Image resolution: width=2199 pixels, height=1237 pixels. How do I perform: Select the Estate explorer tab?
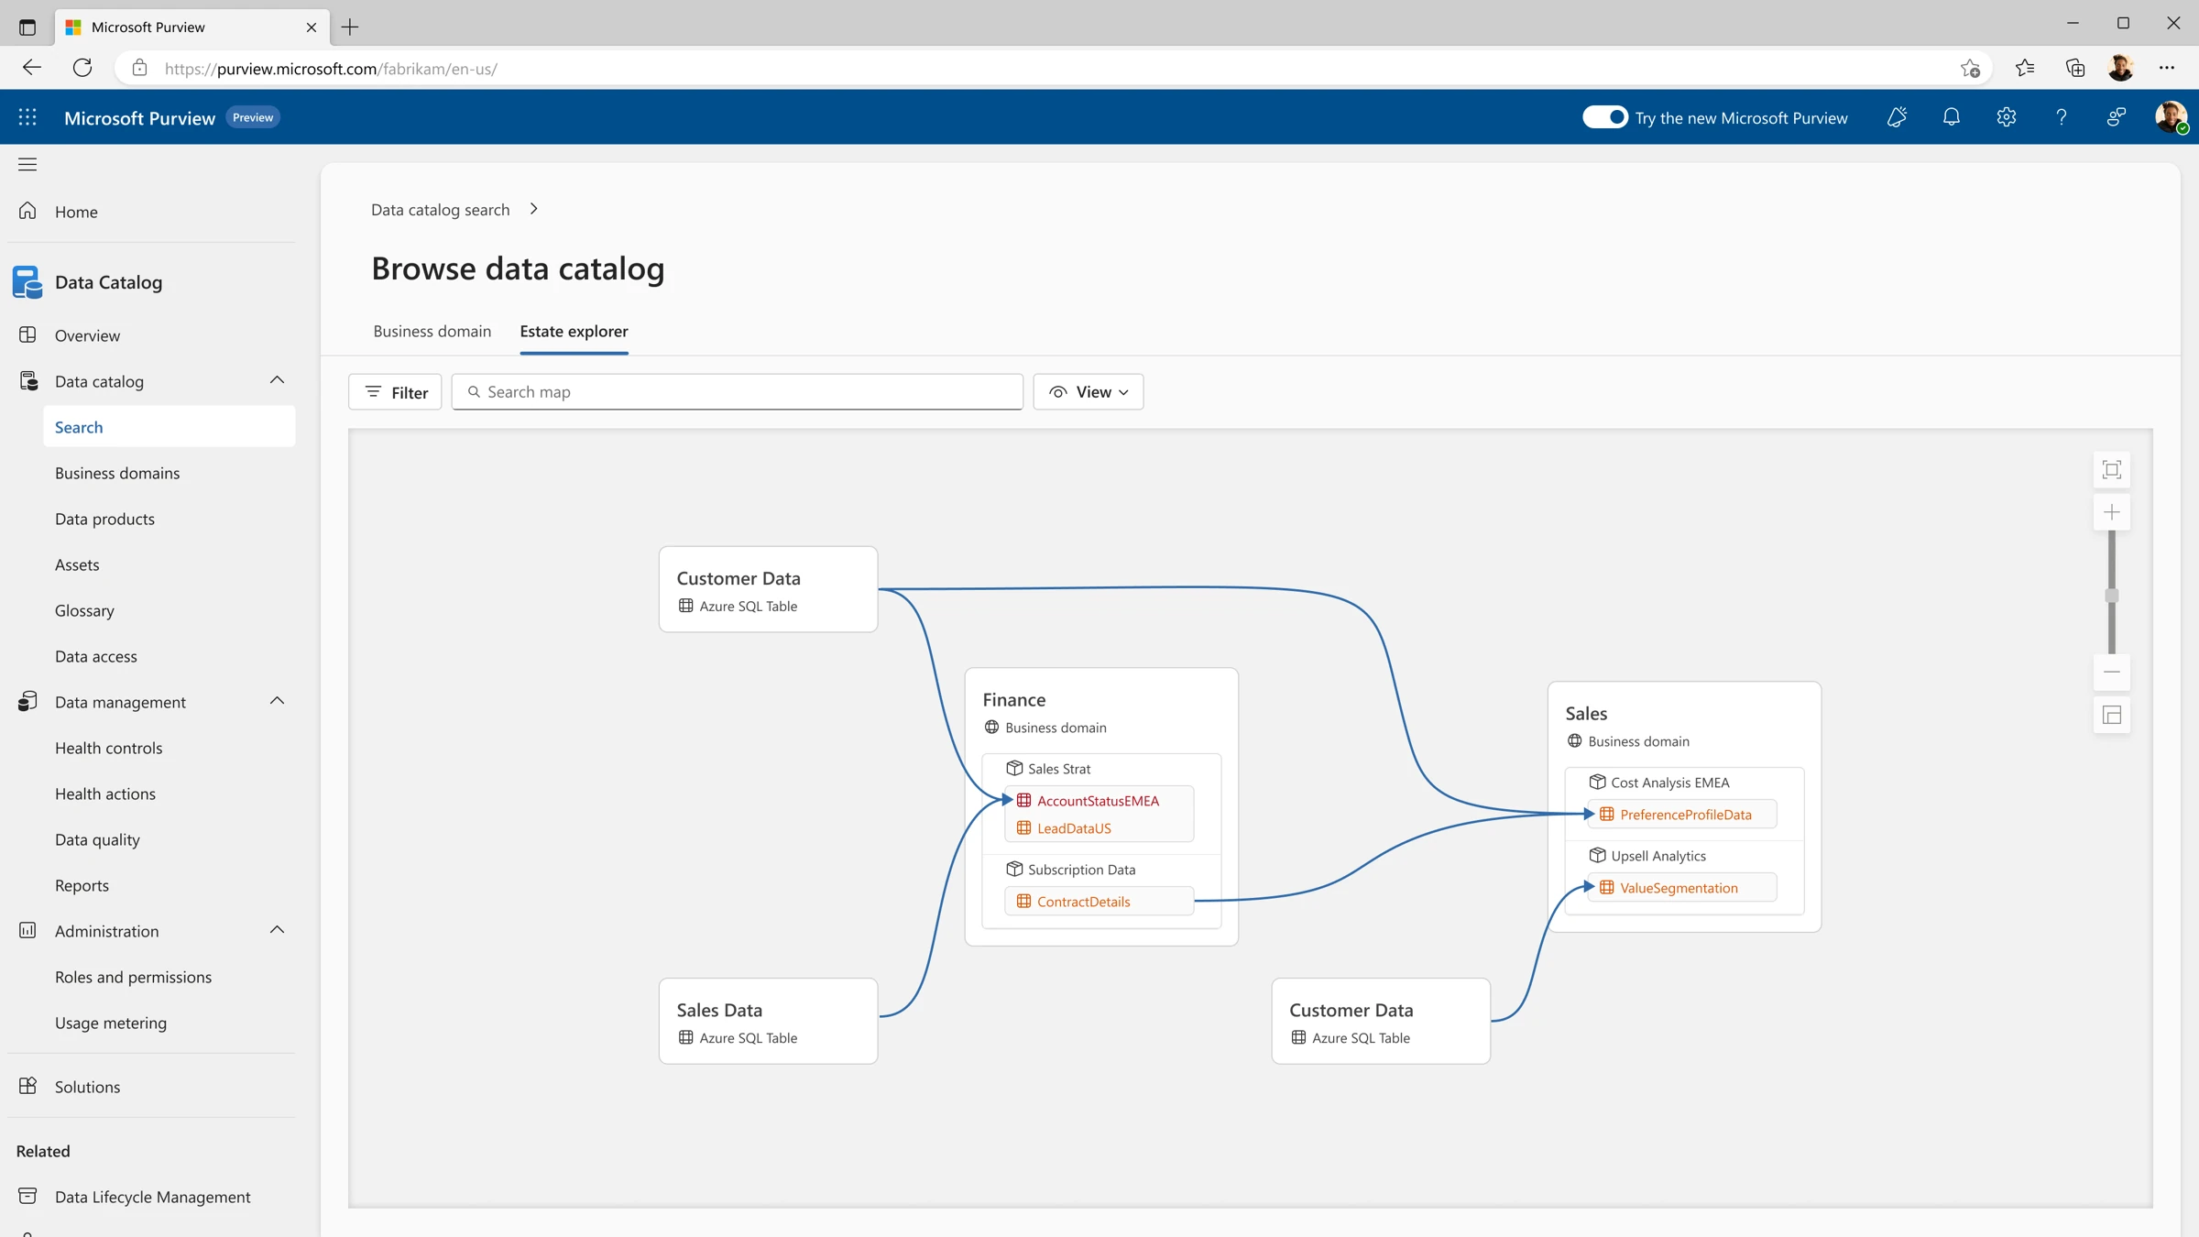click(x=574, y=331)
